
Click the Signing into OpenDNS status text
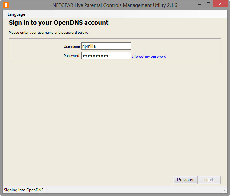coord(25,190)
